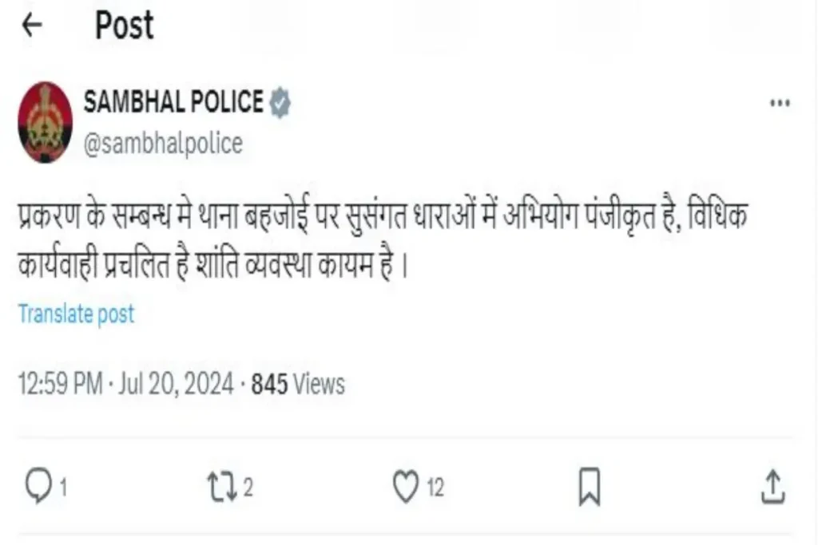Click the Translate post link

pos(77,314)
